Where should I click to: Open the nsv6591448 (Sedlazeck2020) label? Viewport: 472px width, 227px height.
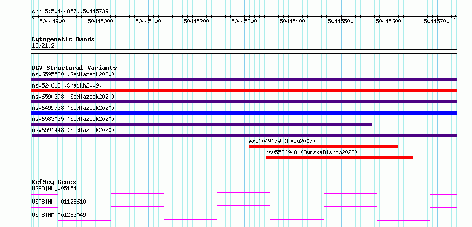(73, 130)
